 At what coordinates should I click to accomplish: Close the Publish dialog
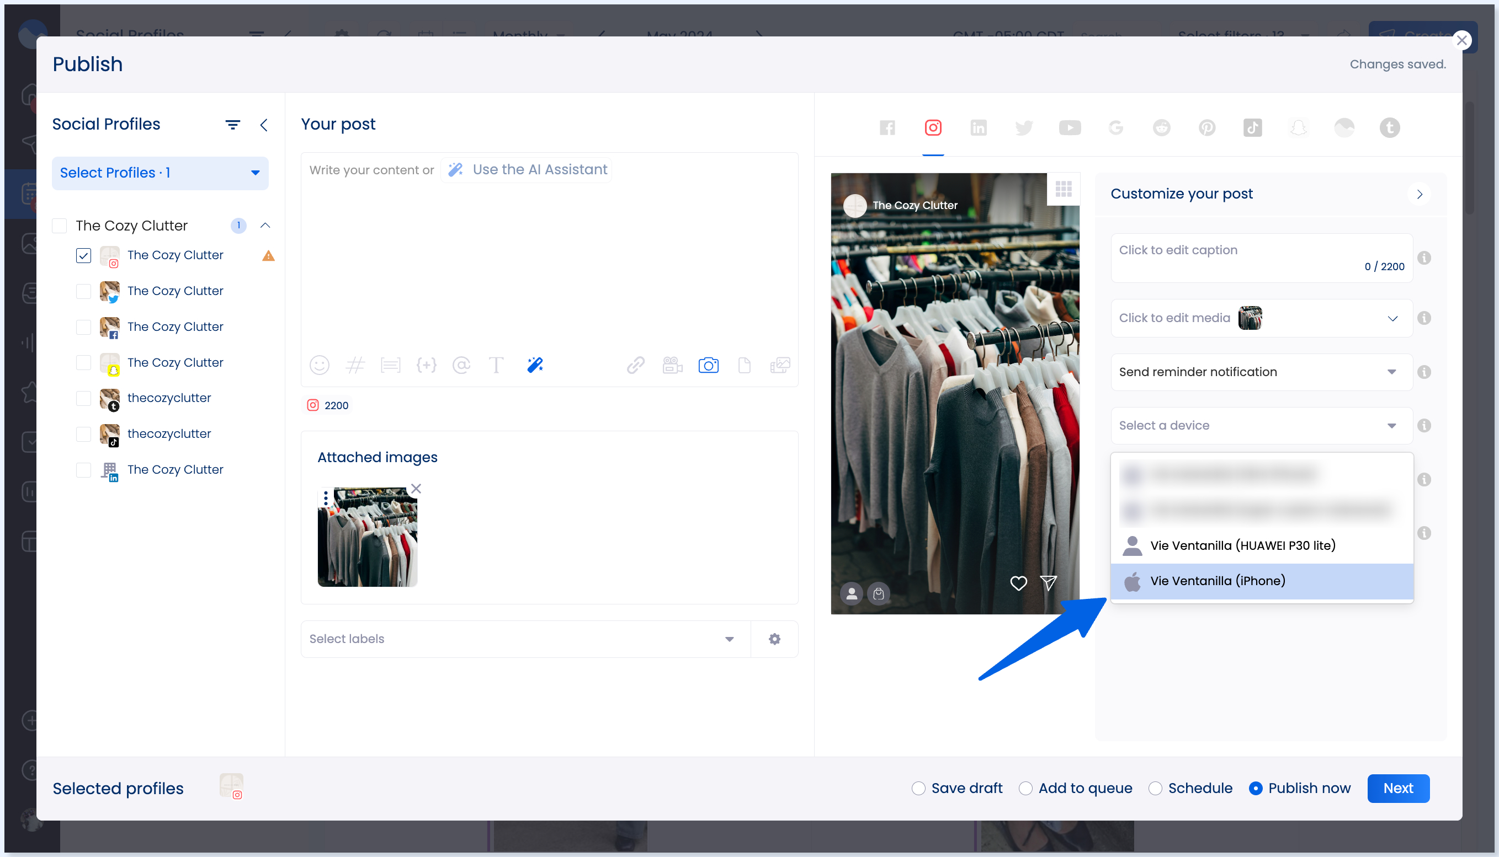tap(1461, 40)
